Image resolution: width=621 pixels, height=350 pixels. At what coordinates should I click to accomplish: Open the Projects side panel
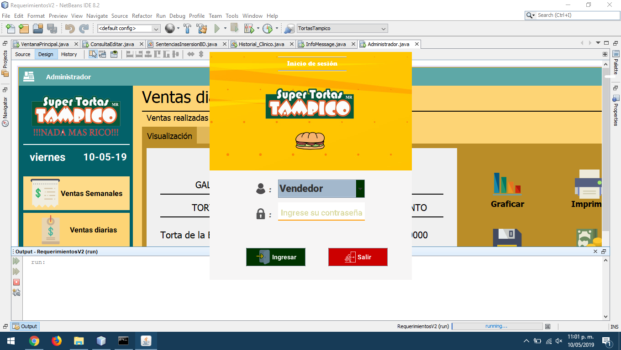point(5,63)
